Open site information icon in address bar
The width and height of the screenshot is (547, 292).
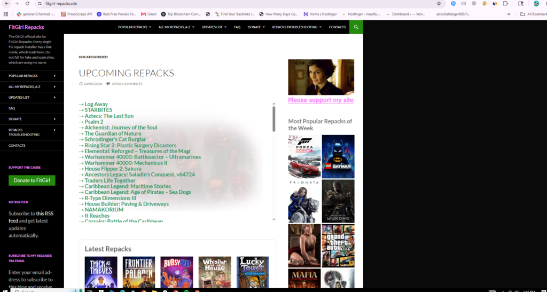40,4
